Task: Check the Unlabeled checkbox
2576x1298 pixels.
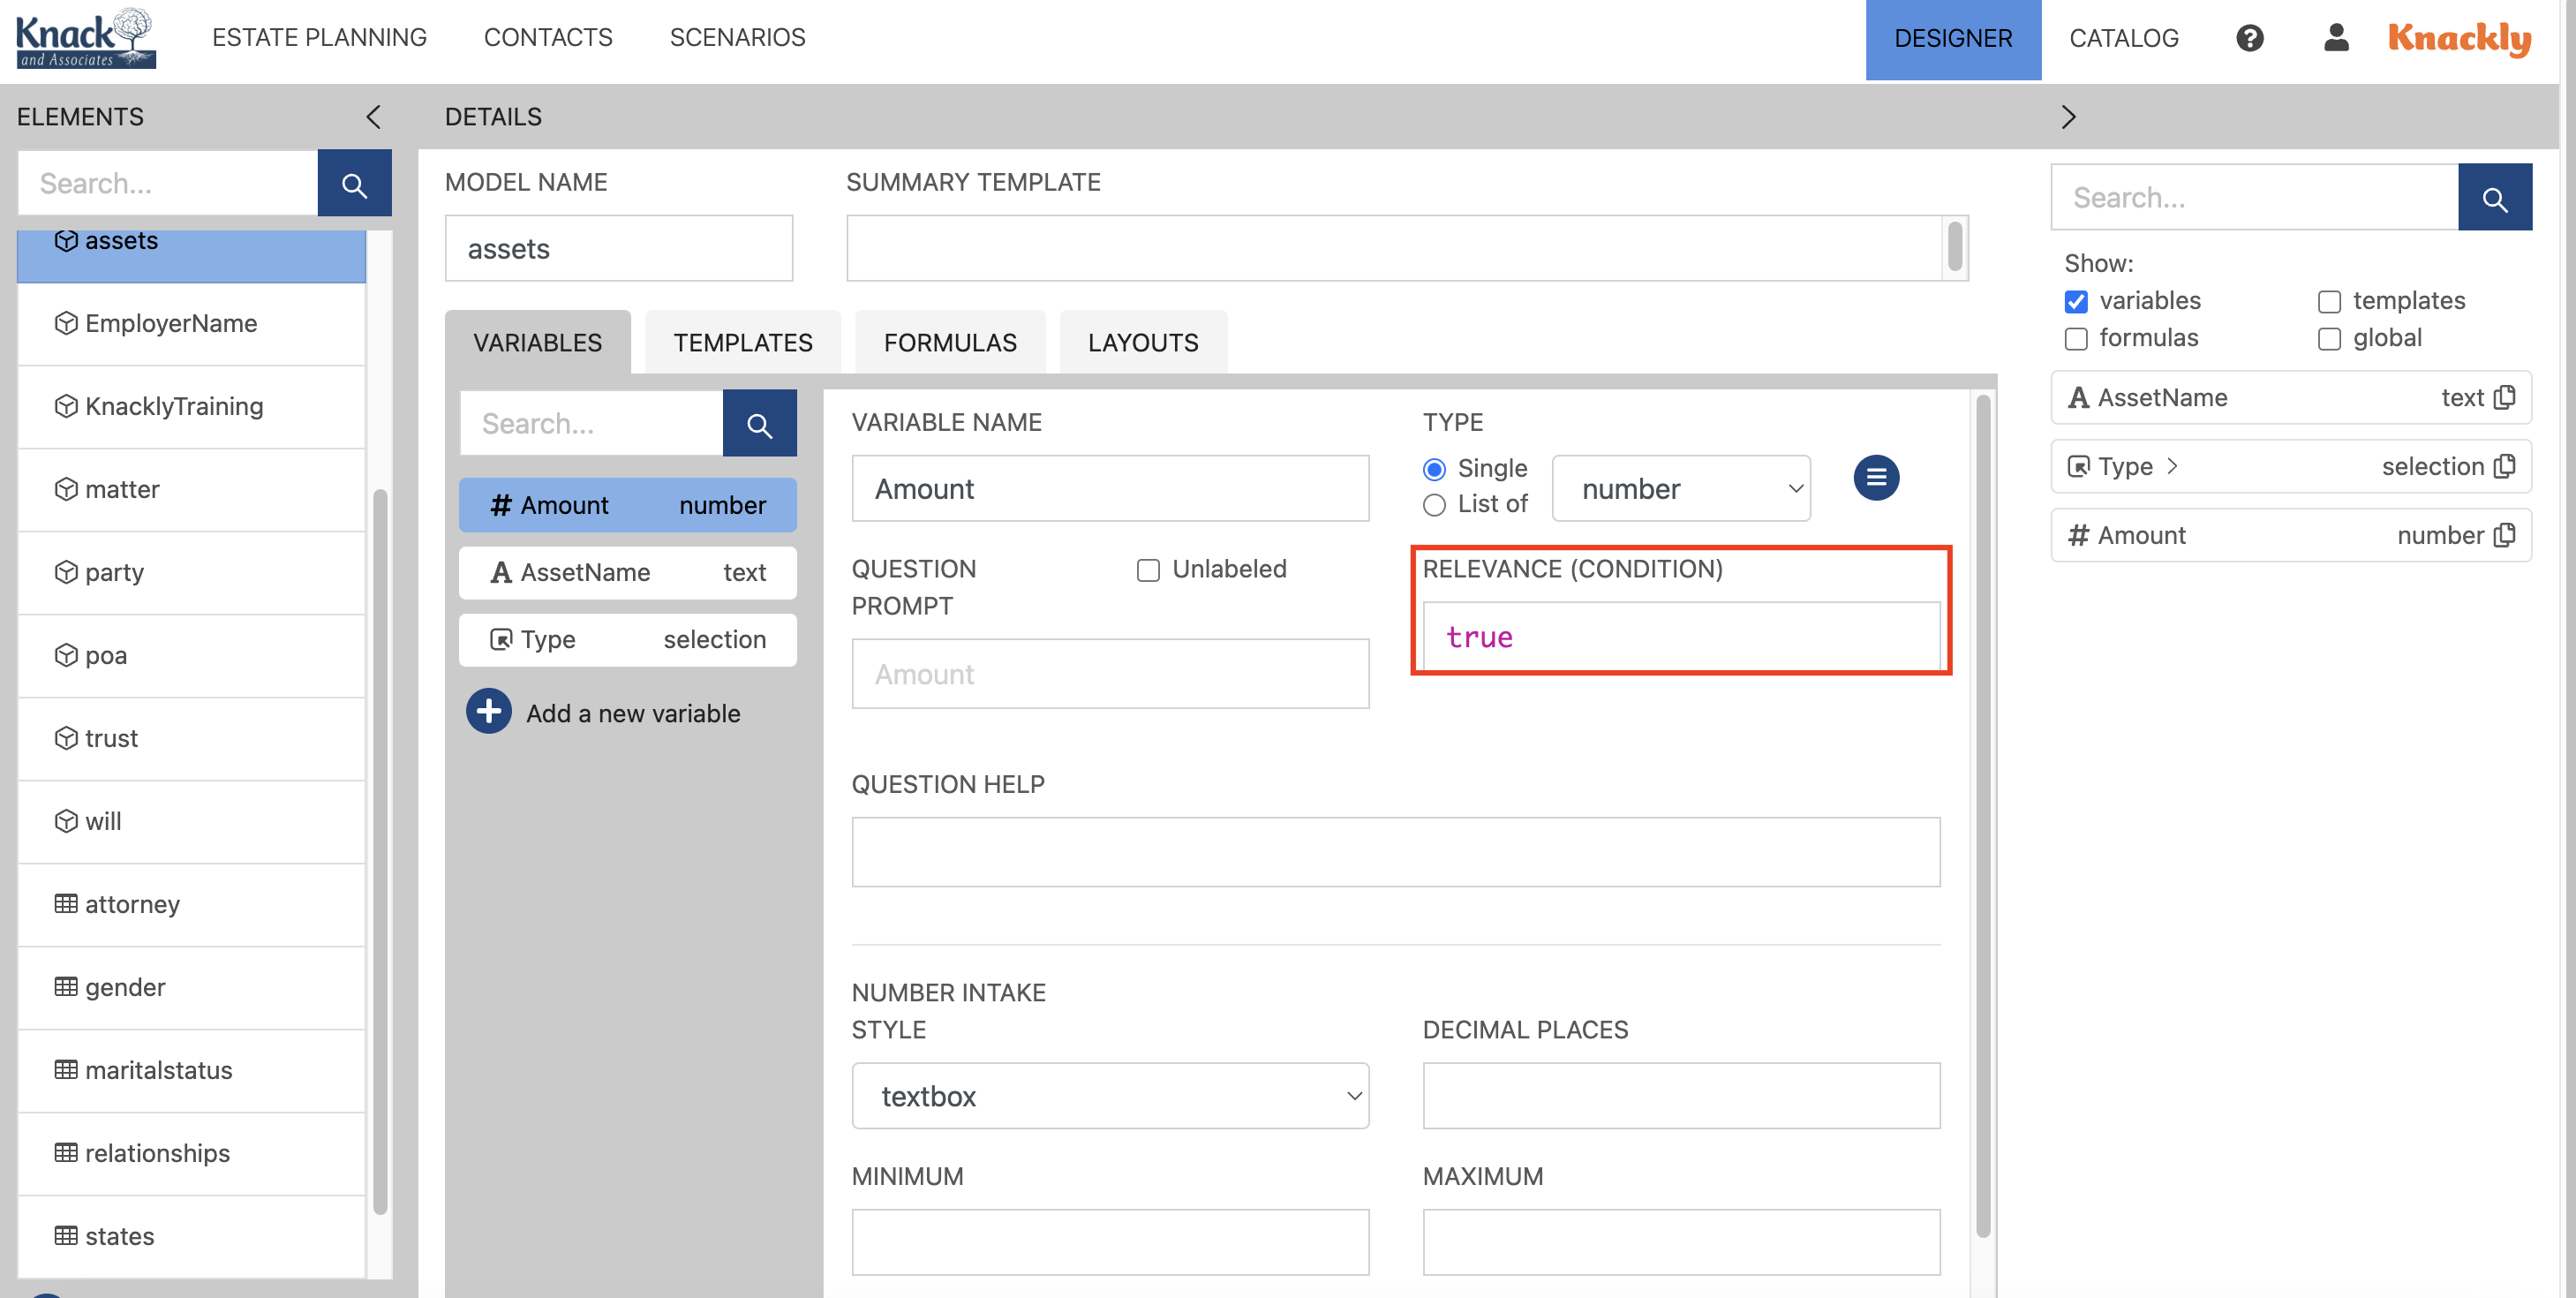Action: click(1148, 569)
